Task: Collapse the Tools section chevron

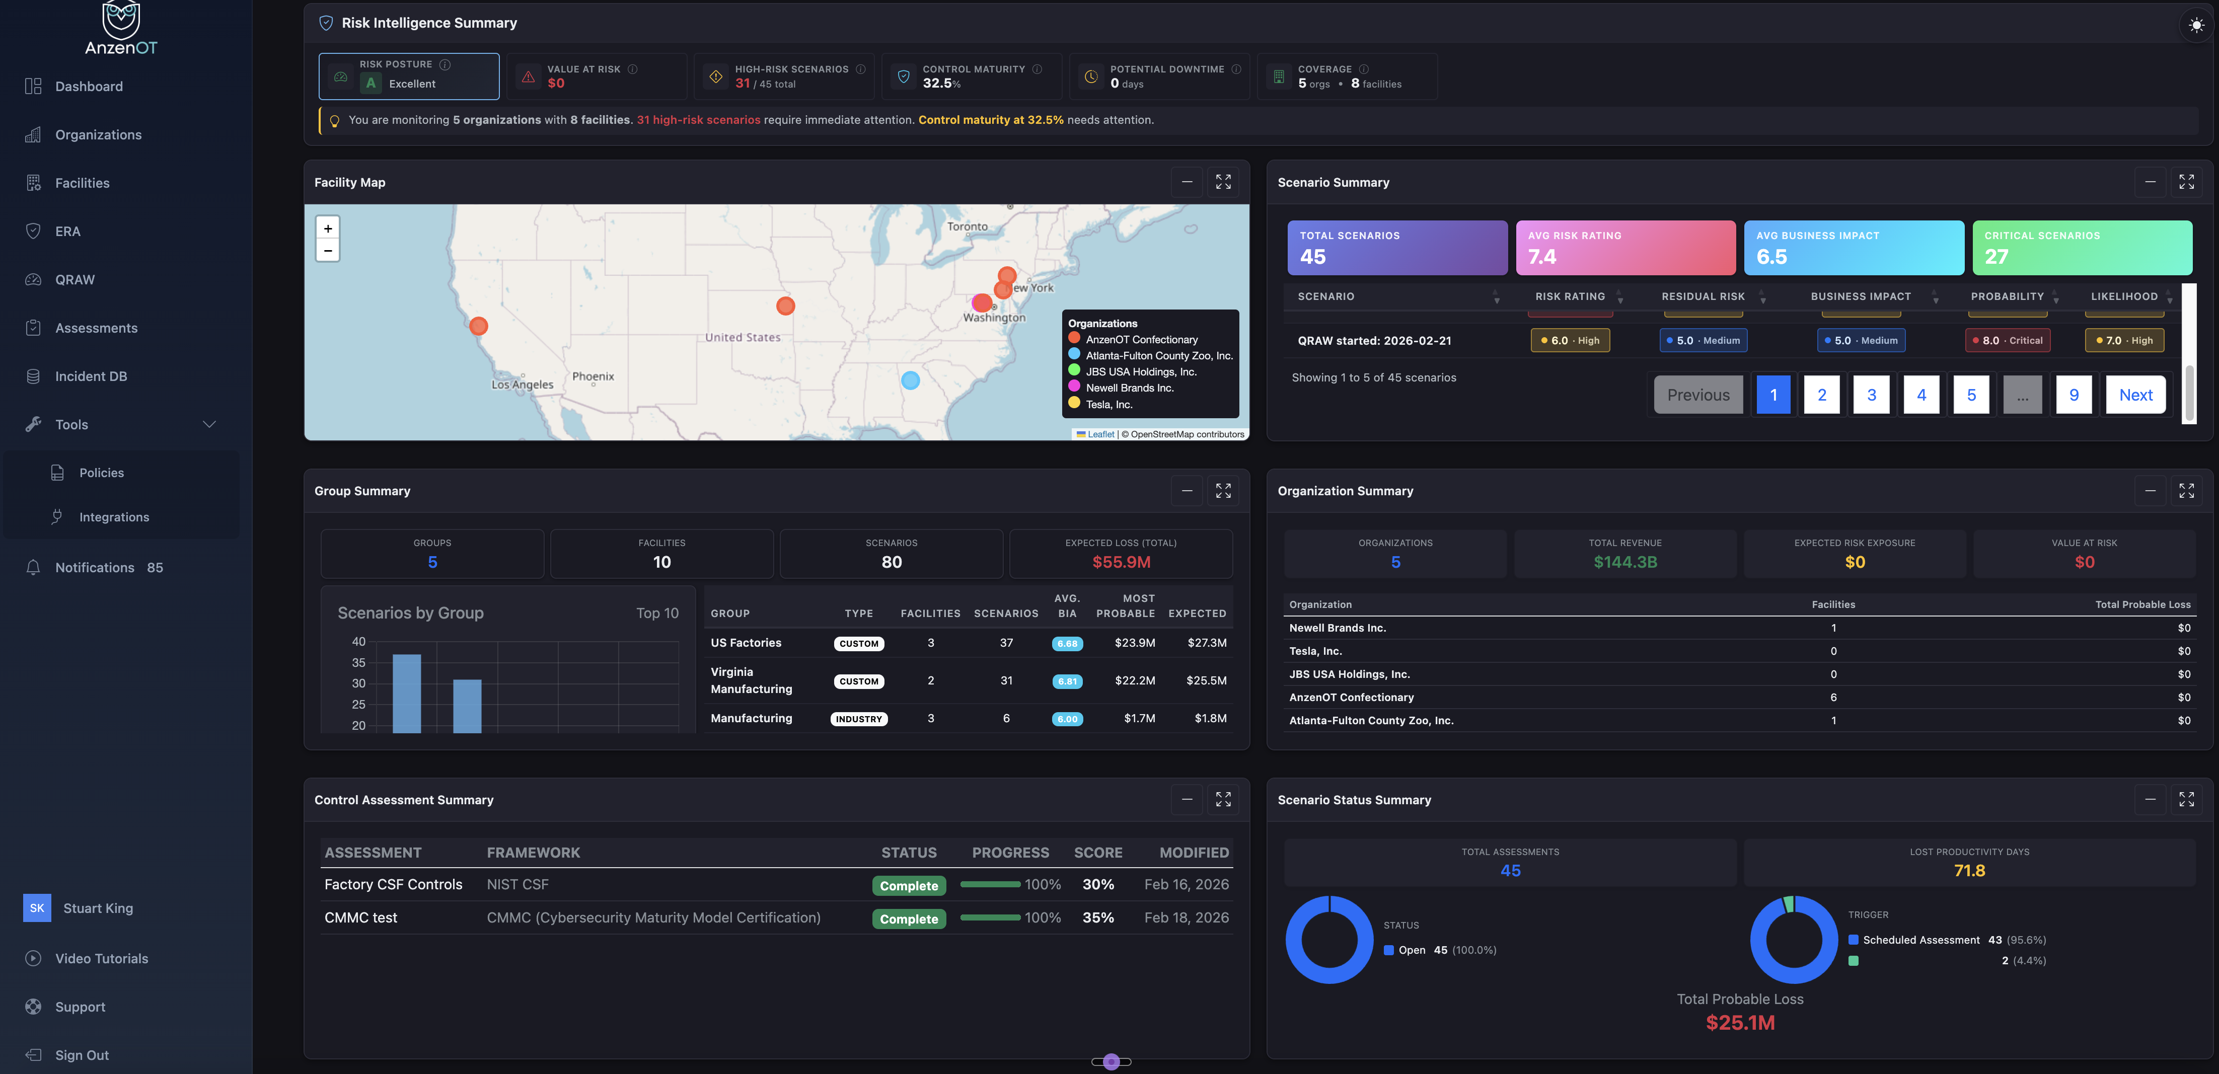Action: 209,424
